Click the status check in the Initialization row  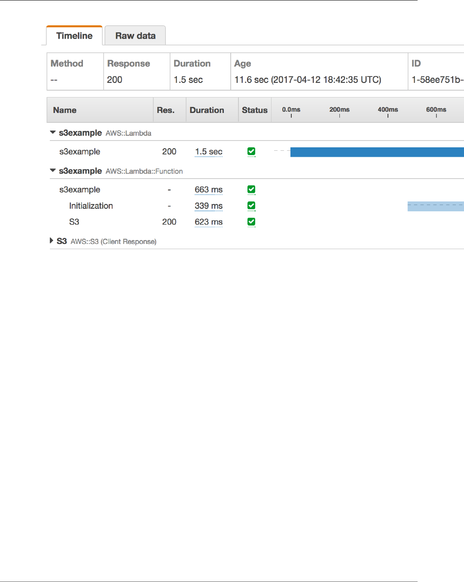coord(251,206)
